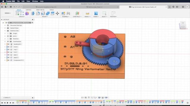190x106 pixels.
Task: Select the small blue knob gear in viewport
Action: (114, 63)
